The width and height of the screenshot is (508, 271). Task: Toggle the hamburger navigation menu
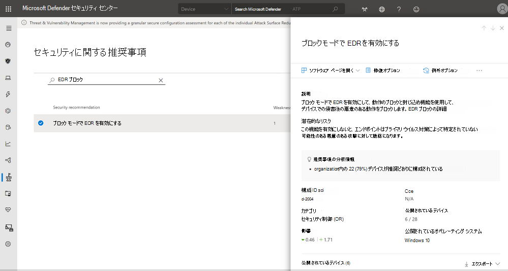[9, 28]
